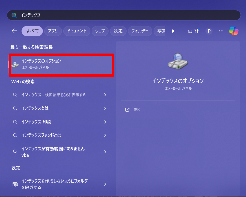Click the search icon beside 検索結果をさらに表示する
This screenshot has height=197, width=246.
click(15, 95)
